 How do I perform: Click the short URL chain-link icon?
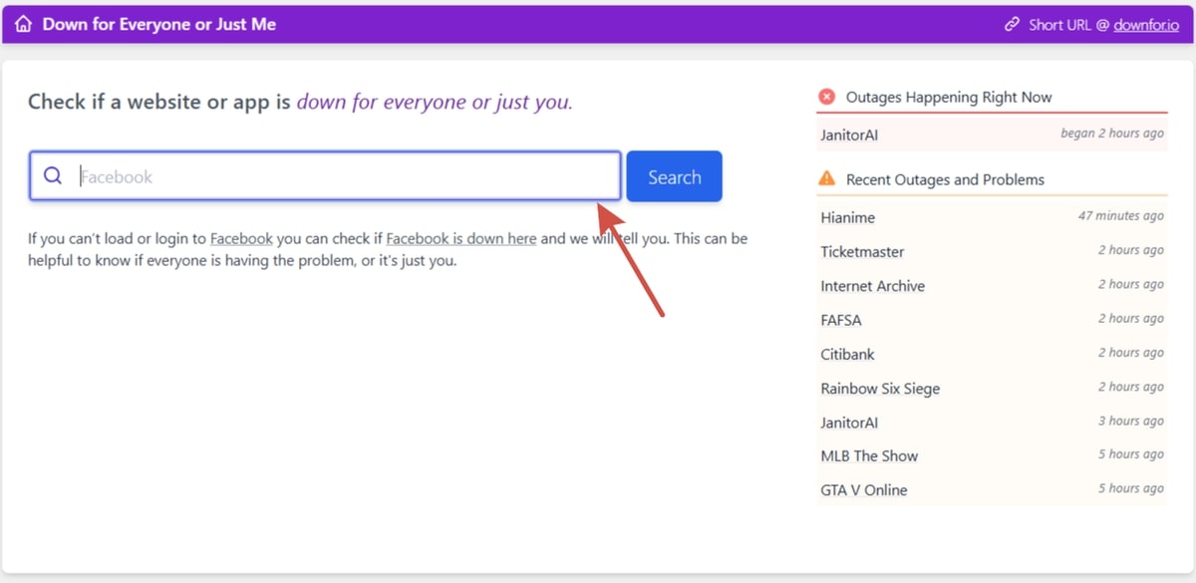tap(1013, 24)
